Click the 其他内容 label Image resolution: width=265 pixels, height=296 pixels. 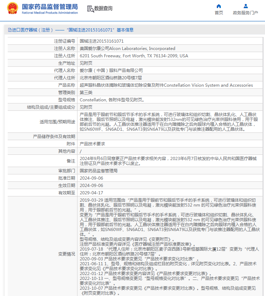click(67, 151)
